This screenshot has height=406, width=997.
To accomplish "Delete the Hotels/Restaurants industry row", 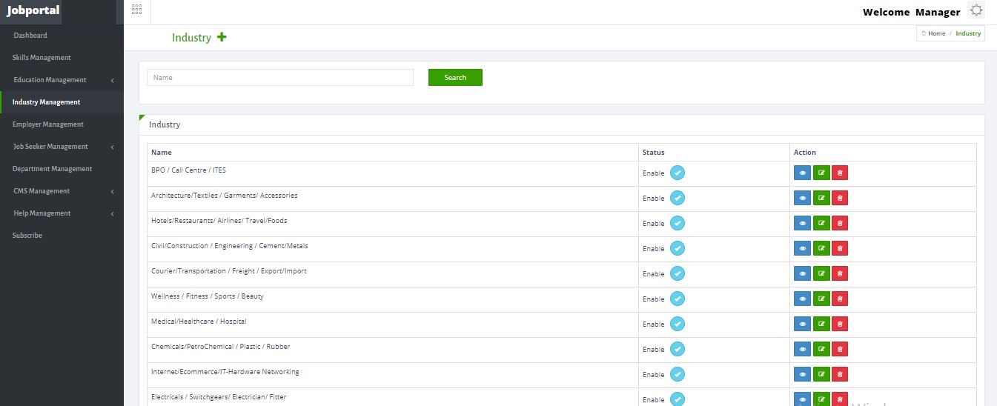I will point(840,223).
